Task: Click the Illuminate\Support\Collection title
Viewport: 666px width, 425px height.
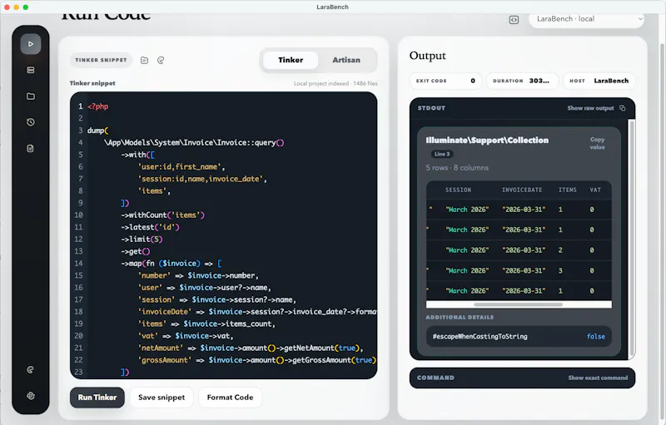Action: [x=487, y=140]
